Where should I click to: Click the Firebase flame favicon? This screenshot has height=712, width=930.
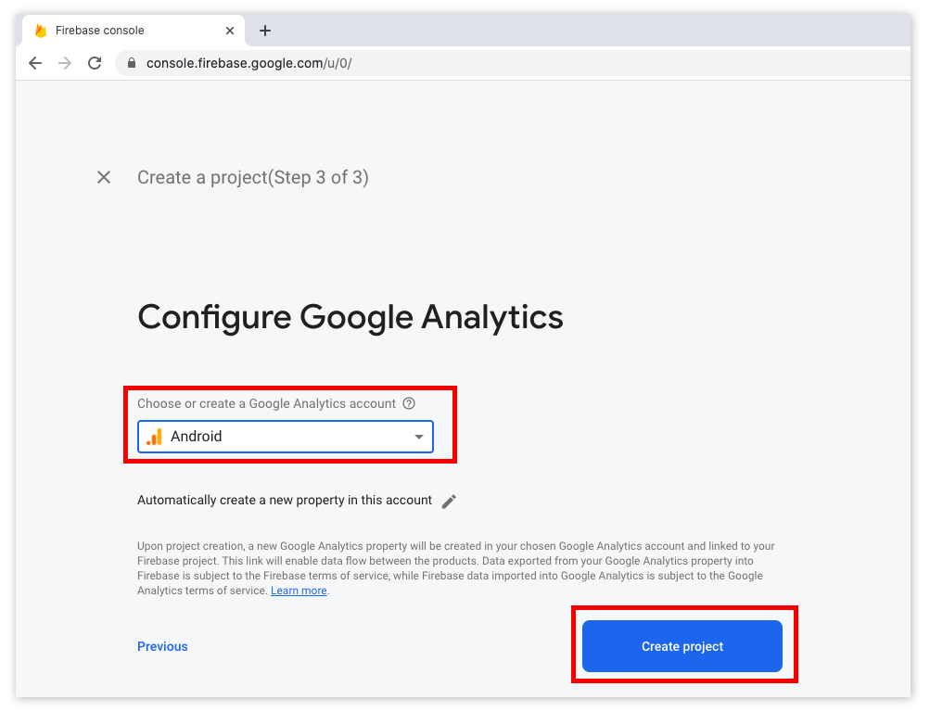[x=41, y=31]
